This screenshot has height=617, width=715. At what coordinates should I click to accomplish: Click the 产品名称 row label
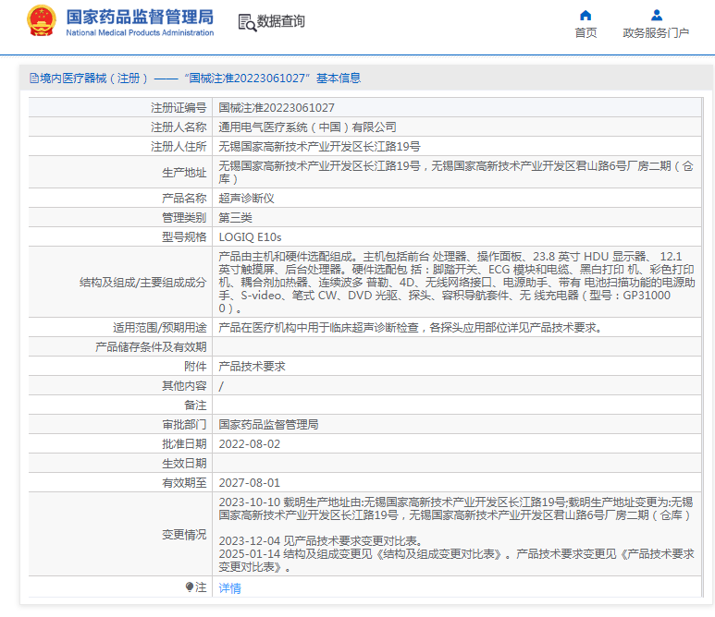pos(184,199)
